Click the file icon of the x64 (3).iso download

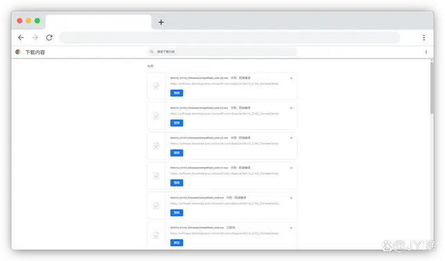click(x=156, y=116)
